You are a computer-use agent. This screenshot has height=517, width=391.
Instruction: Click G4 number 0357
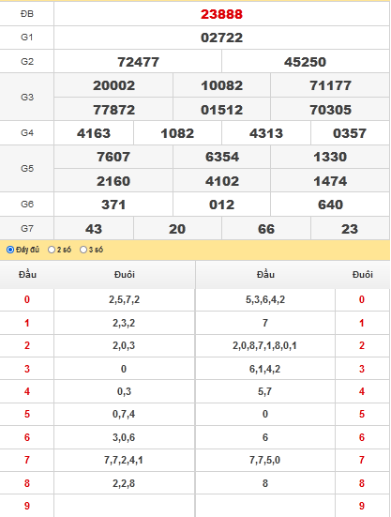[350, 133]
